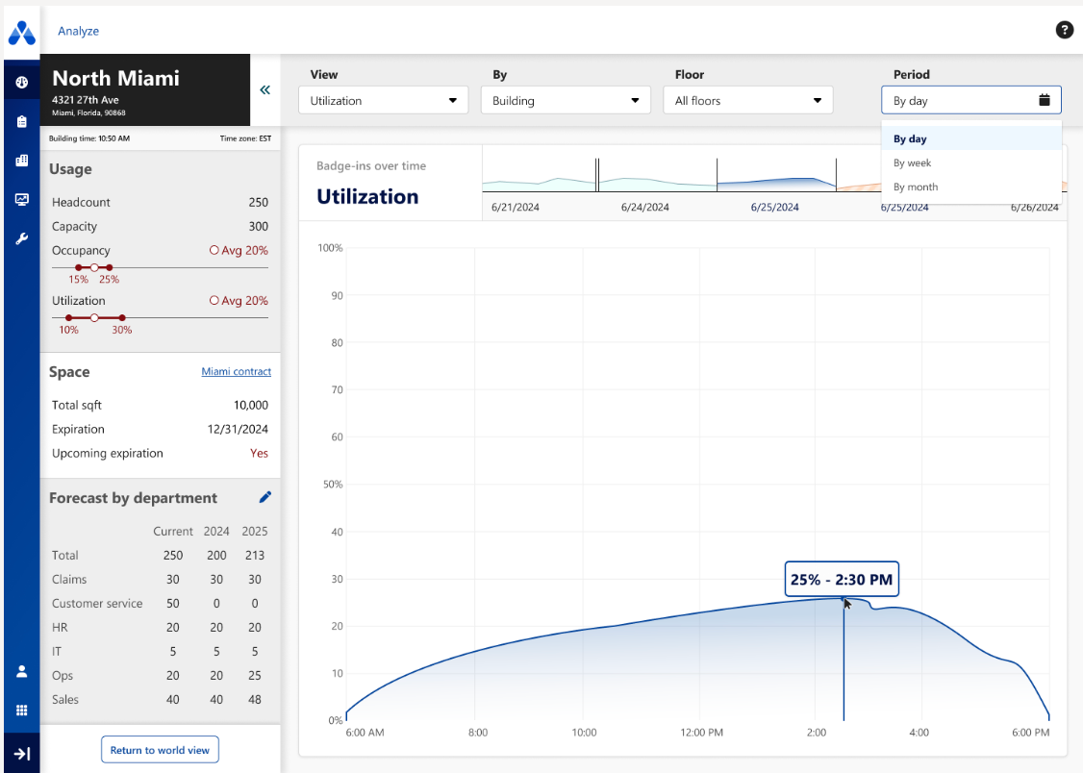
Task: Expand the sidebar with arrow icon
Action: point(21,754)
